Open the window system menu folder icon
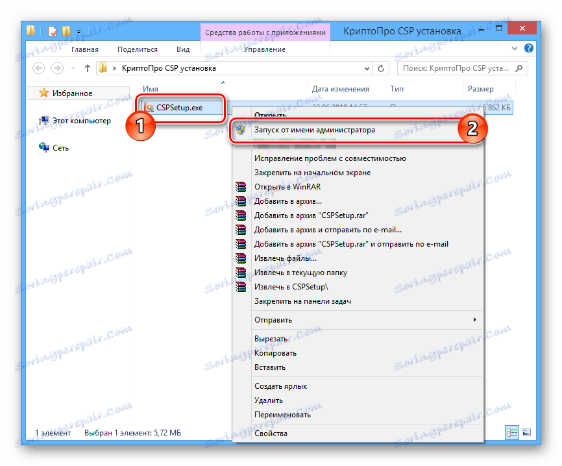Screen dimensions: 562x466 [x=31, y=31]
